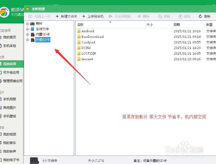Click the 备注：设备外置的SD卡 status text
This screenshot has width=216, height=164.
point(150,161)
